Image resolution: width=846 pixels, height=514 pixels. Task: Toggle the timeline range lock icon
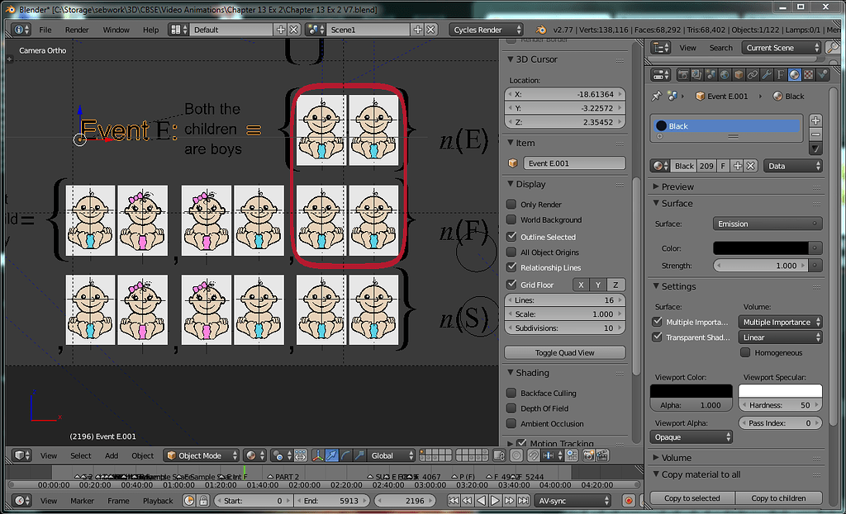[x=203, y=501]
